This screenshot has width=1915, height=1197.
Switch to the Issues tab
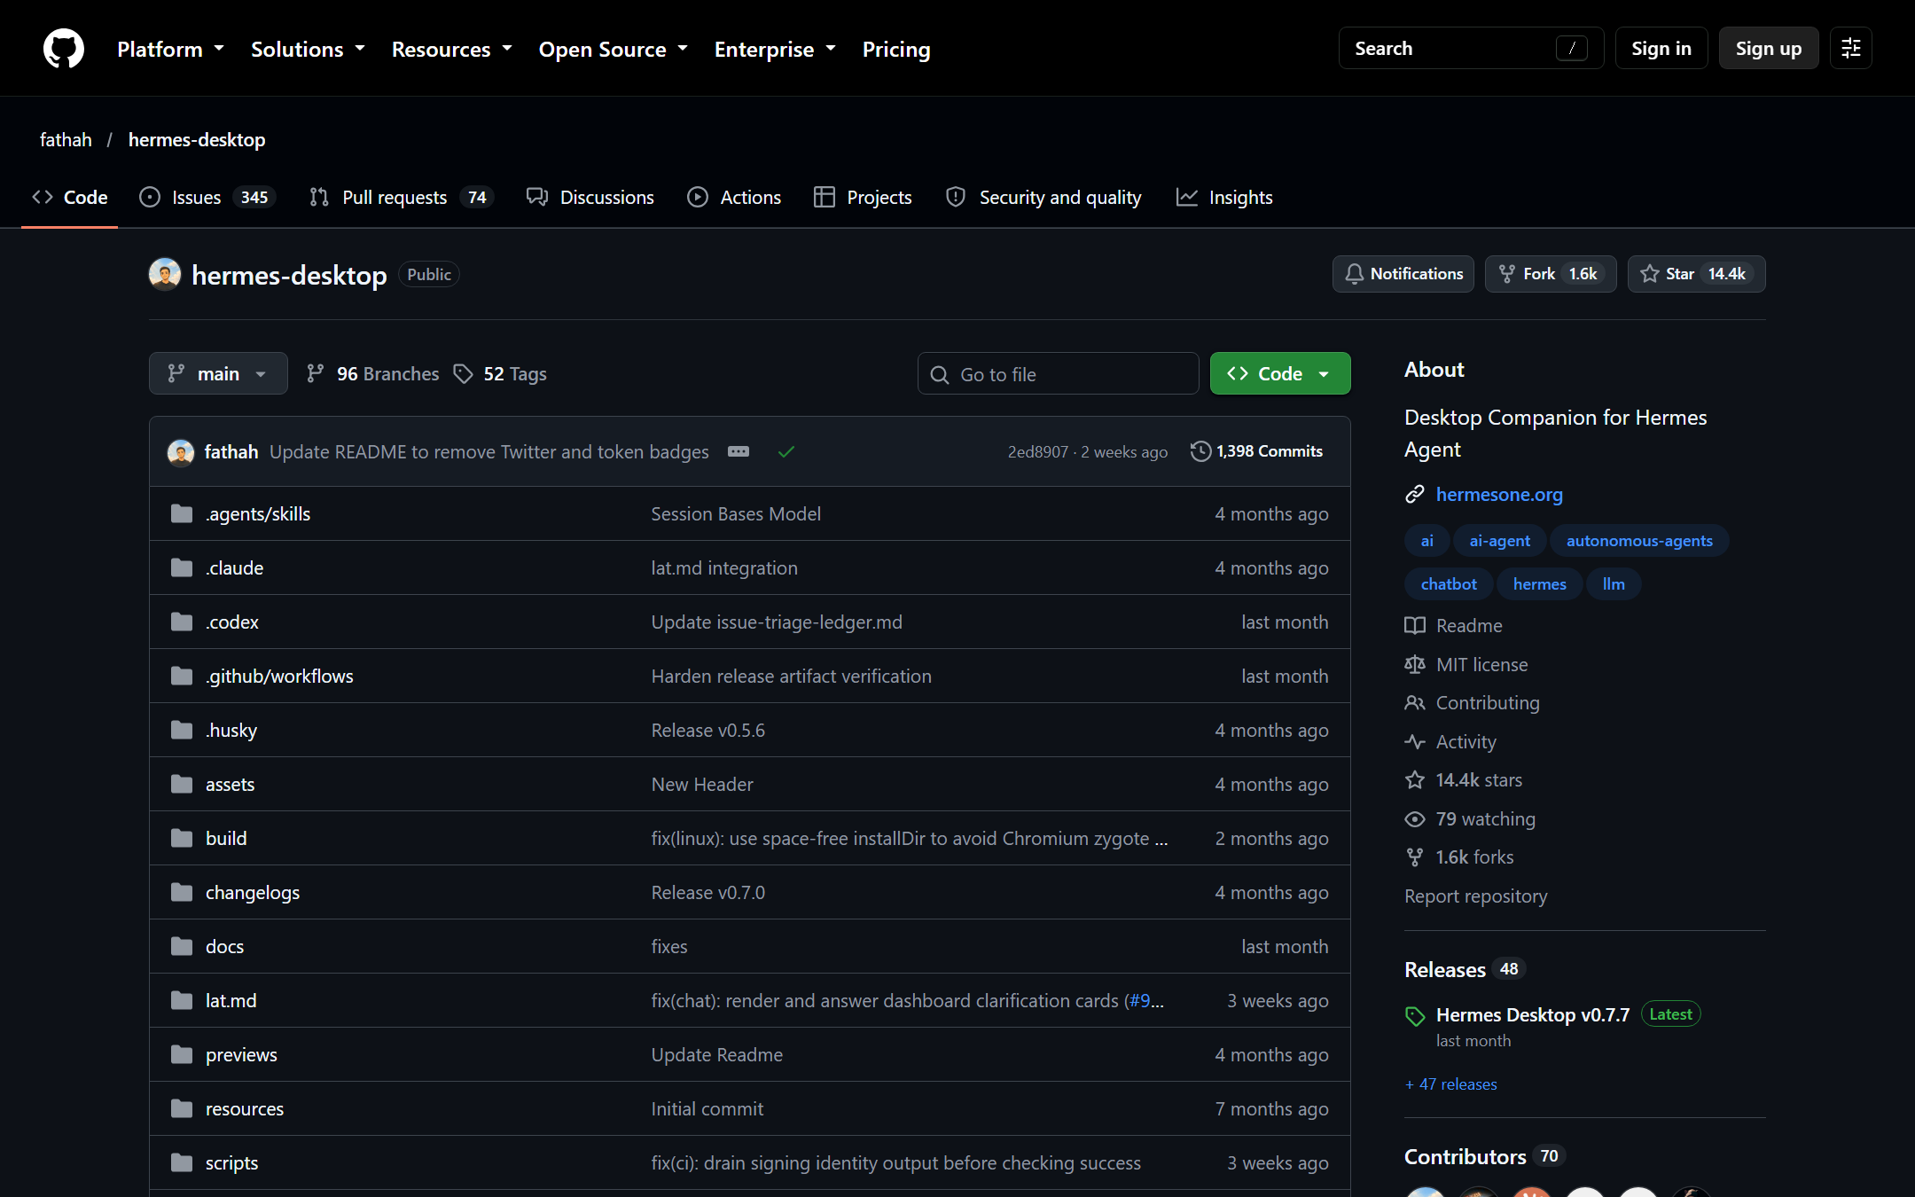207,197
